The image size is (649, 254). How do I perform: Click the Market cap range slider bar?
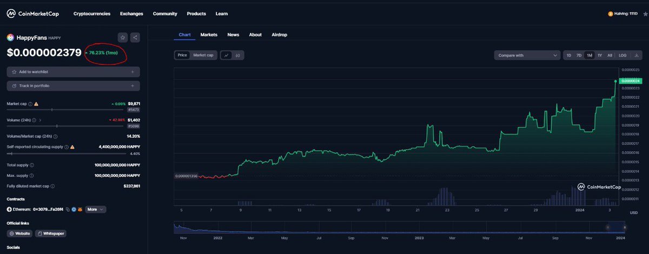click(x=65, y=109)
